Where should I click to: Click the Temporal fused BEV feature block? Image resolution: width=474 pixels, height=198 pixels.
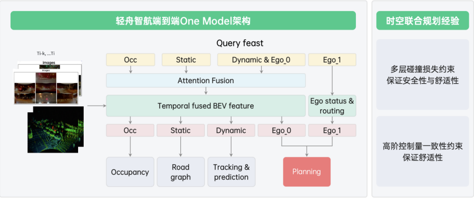(x=206, y=105)
